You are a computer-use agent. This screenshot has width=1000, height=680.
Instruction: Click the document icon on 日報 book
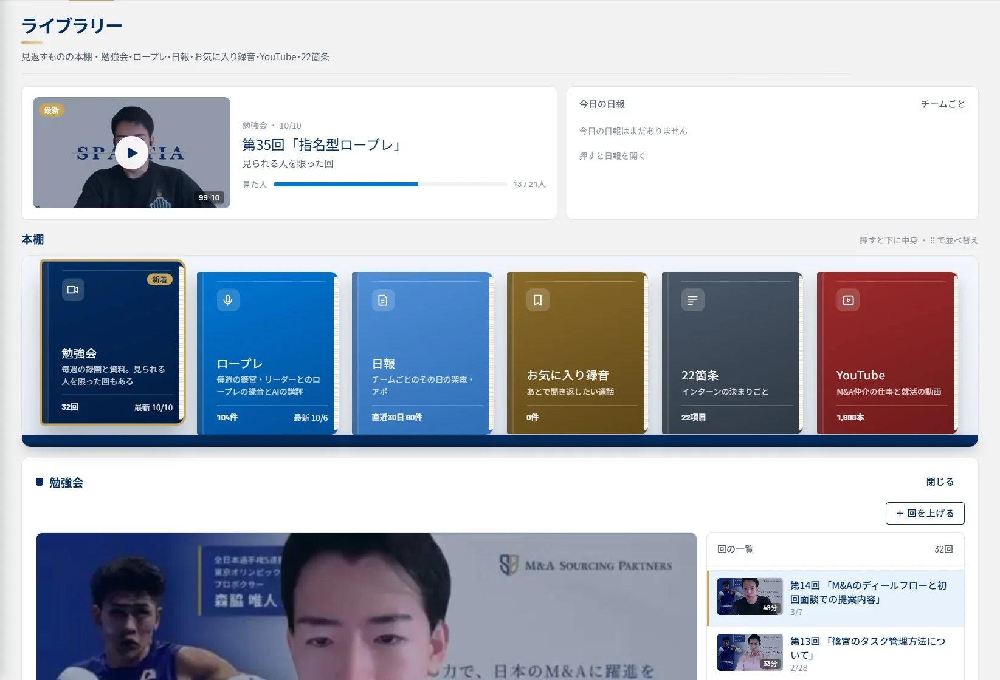coord(383,300)
